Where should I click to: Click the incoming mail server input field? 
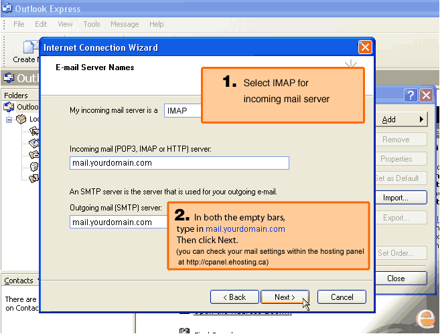179,163
